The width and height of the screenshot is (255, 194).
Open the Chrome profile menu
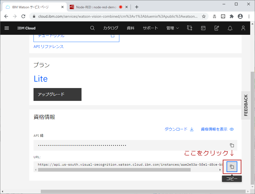tap(240, 16)
